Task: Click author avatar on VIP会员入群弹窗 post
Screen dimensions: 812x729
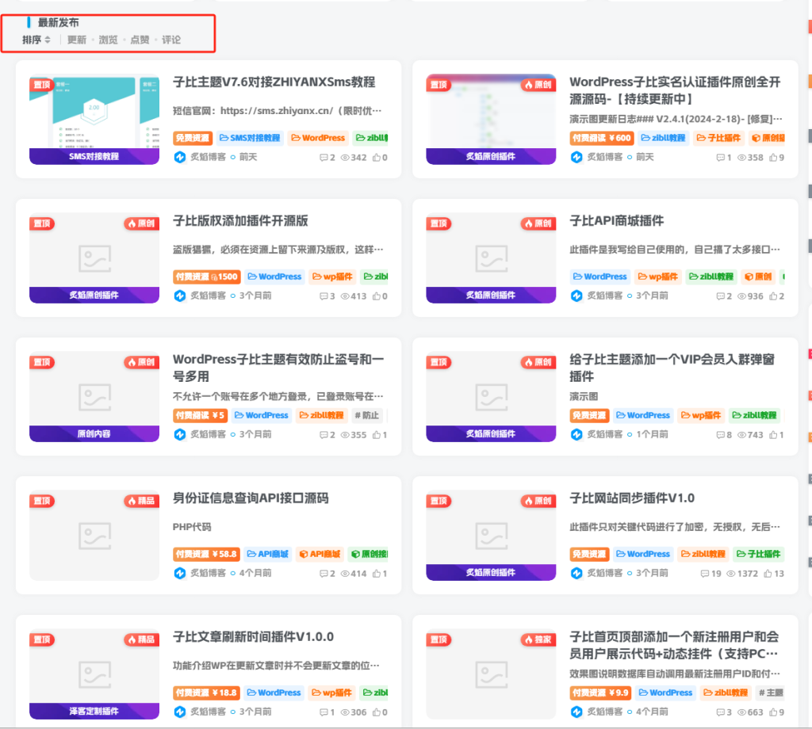Action: pyautogui.click(x=576, y=434)
